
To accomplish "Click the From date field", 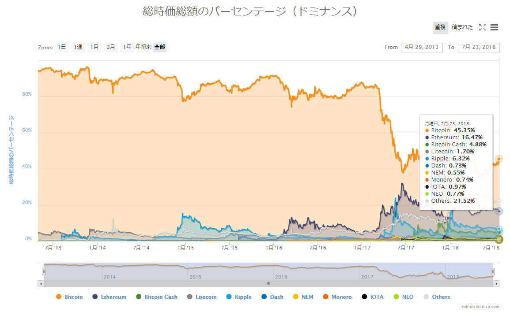I will tap(422, 48).
